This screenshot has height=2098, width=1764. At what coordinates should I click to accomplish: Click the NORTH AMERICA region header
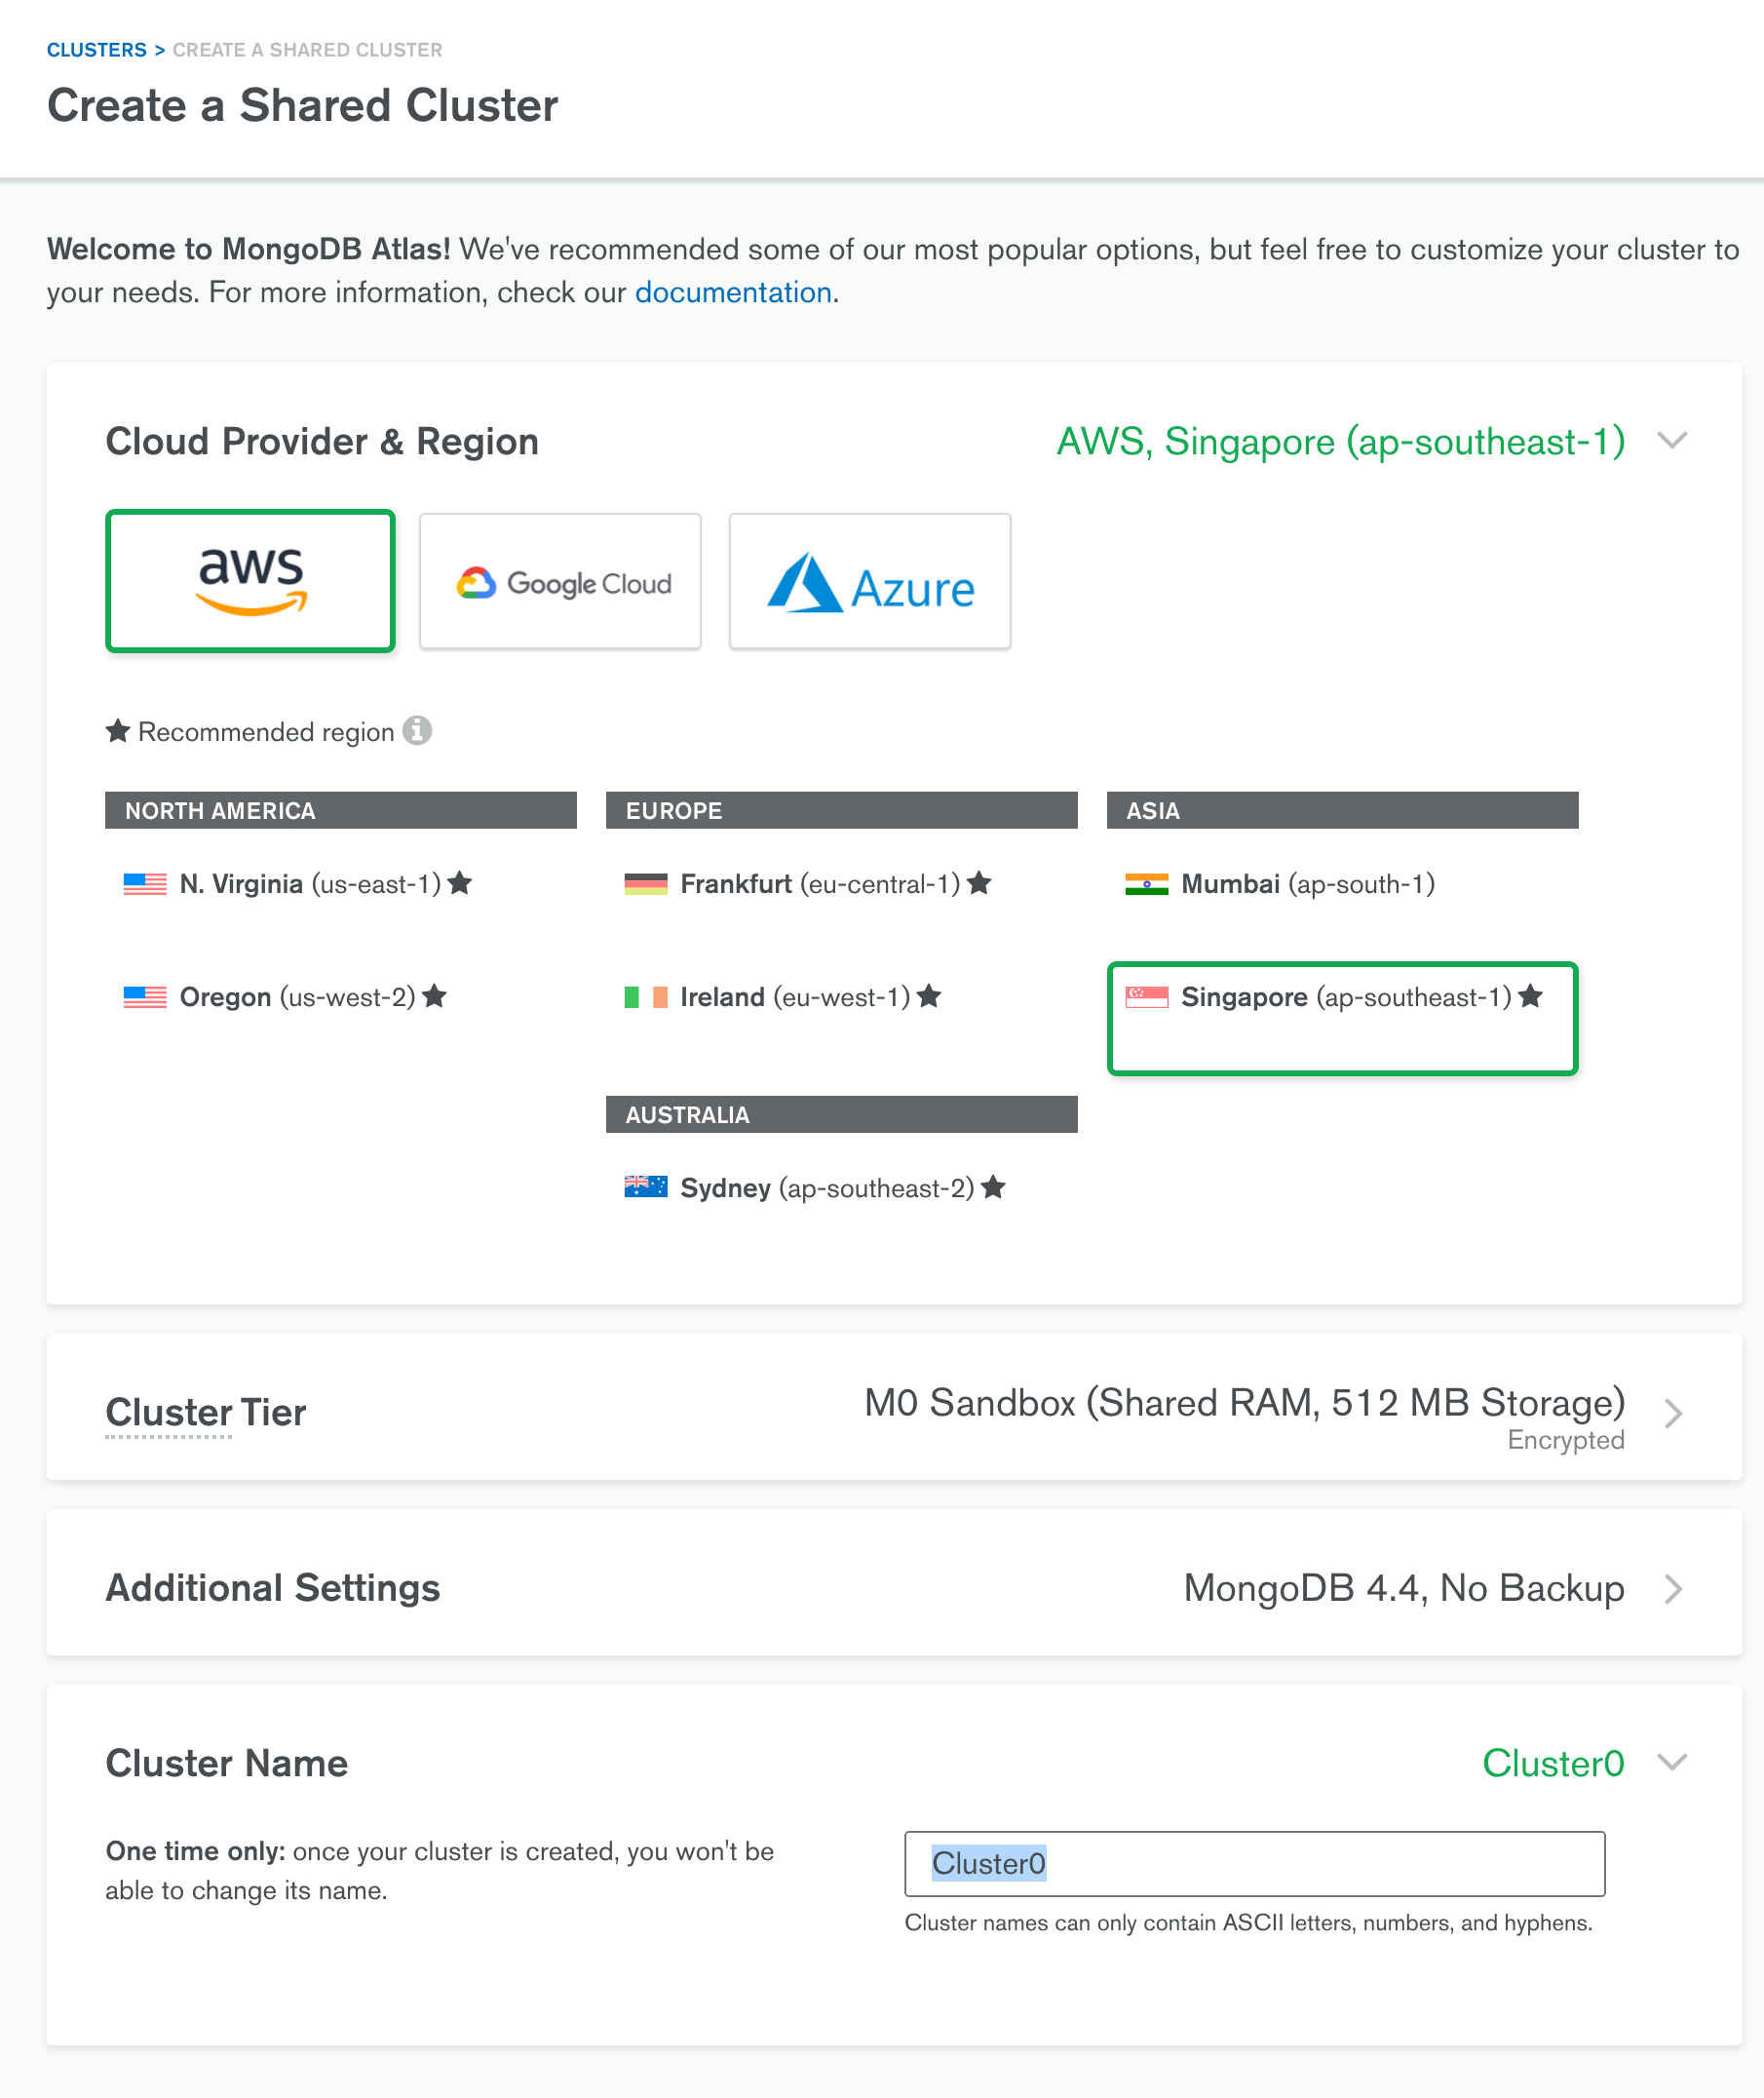341,810
